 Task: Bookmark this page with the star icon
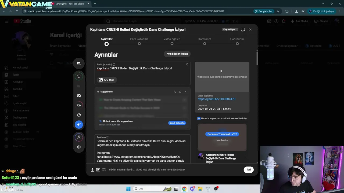tap(278, 11)
